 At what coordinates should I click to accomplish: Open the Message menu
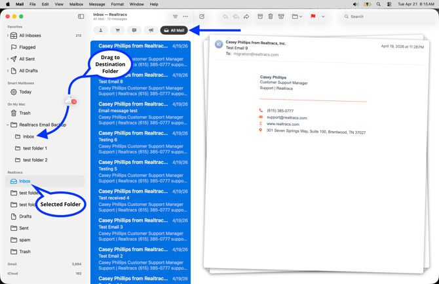click(97, 4)
